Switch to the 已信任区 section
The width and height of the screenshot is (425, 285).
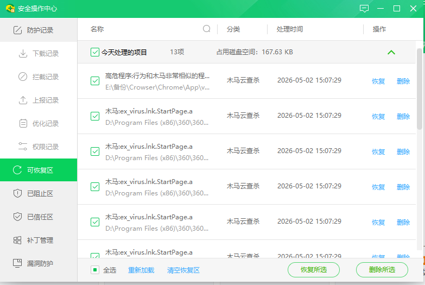click(x=39, y=217)
